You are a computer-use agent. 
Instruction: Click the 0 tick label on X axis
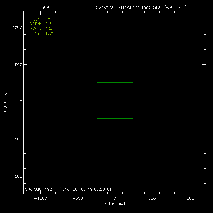coord(115,199)
